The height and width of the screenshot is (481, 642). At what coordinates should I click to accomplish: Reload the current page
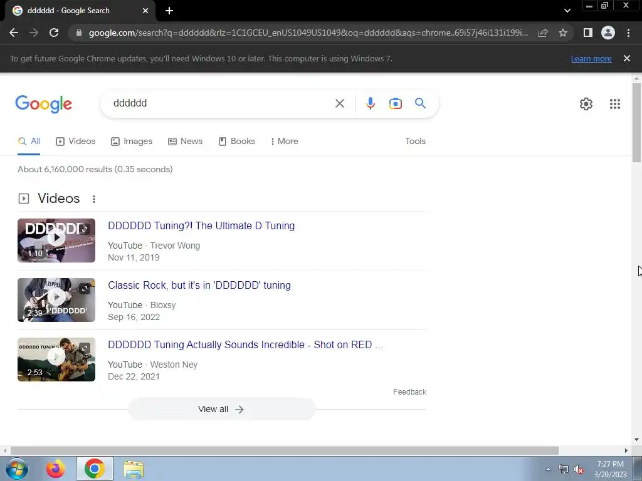tap(54, 33)
